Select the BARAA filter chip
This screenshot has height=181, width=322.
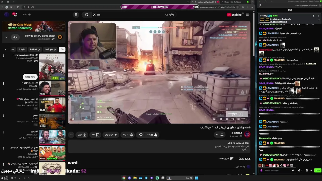[35, 49]
